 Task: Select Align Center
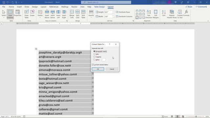pos(140,14)
